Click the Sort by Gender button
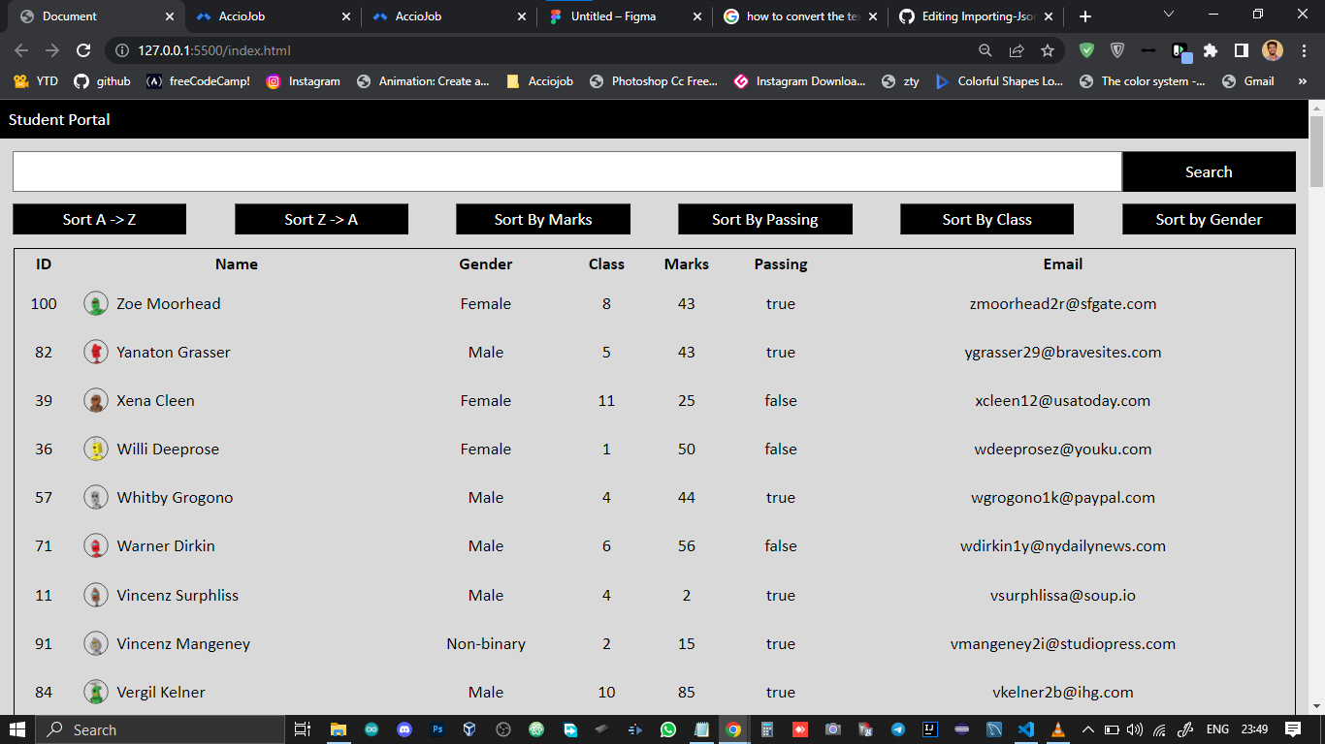The image size is (1325, 744). pyautogui.click(x=1209, y=219)
